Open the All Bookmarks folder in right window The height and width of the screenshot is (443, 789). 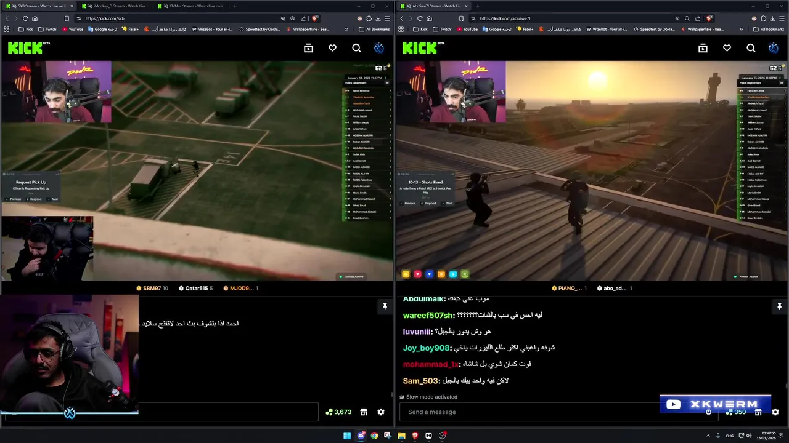769,29
